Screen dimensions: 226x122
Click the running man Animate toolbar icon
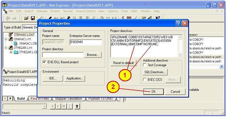(x=69, y=18)
